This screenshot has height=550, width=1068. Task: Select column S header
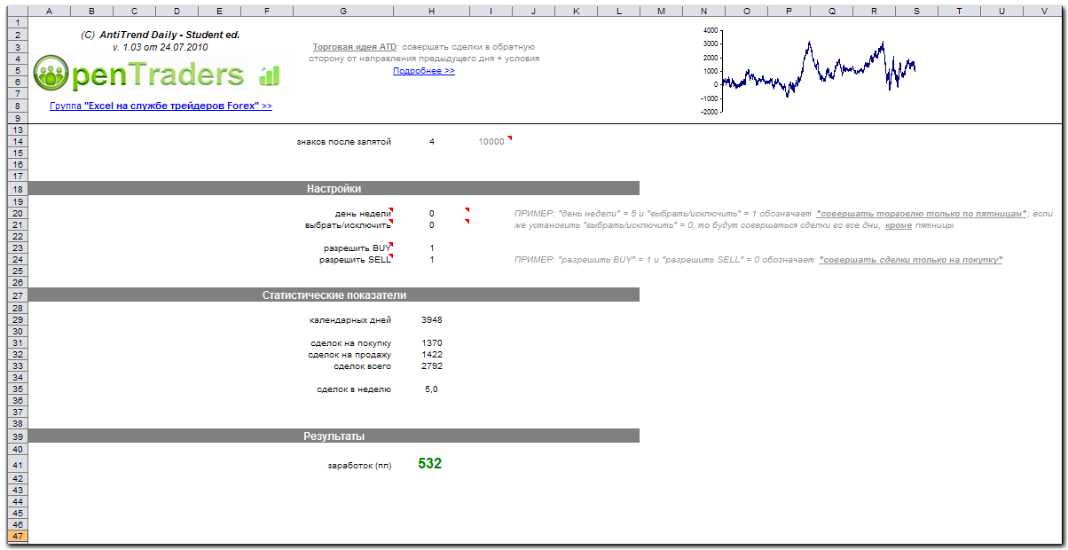coord(916,11)
